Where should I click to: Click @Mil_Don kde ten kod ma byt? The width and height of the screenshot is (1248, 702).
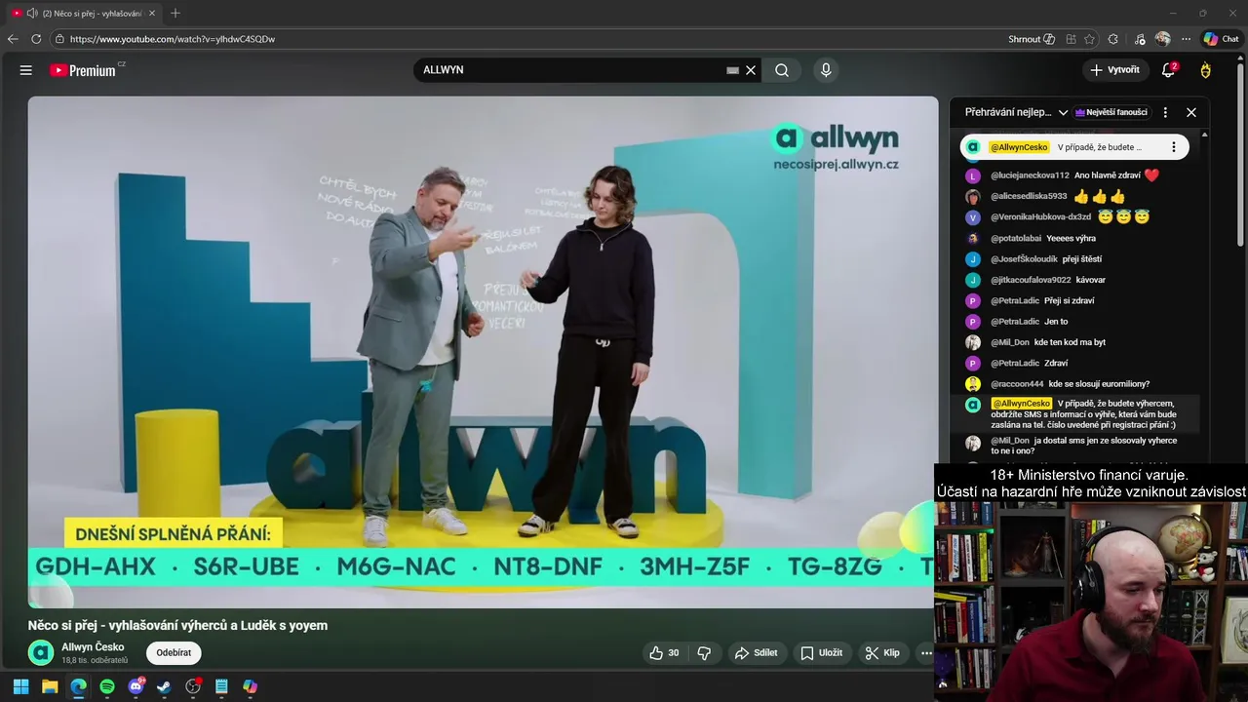pos(1074,342)
